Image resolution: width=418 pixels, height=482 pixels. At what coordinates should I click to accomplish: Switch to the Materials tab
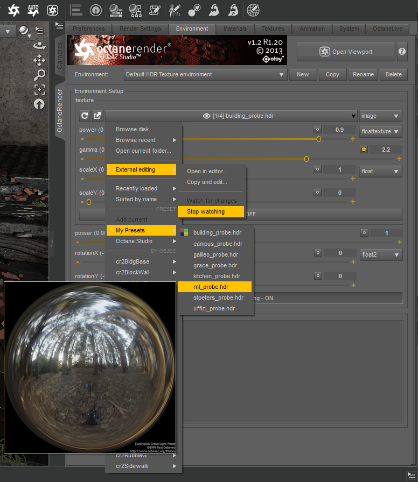pos(235,29)
